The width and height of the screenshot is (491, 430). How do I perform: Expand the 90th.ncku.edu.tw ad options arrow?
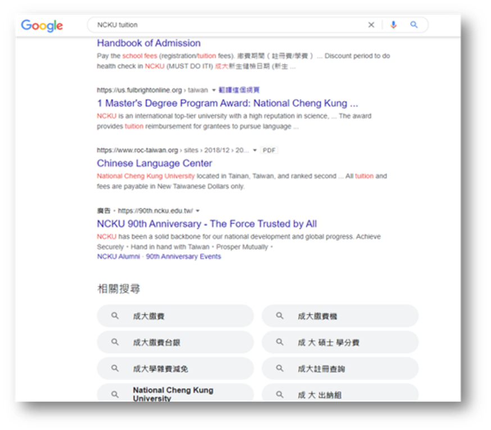[x=198, y=211]
